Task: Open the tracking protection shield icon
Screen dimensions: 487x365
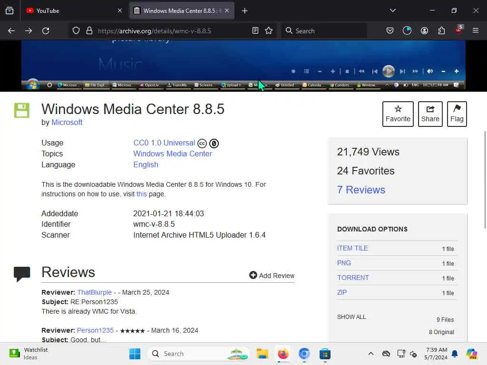Action: (76, 31)
